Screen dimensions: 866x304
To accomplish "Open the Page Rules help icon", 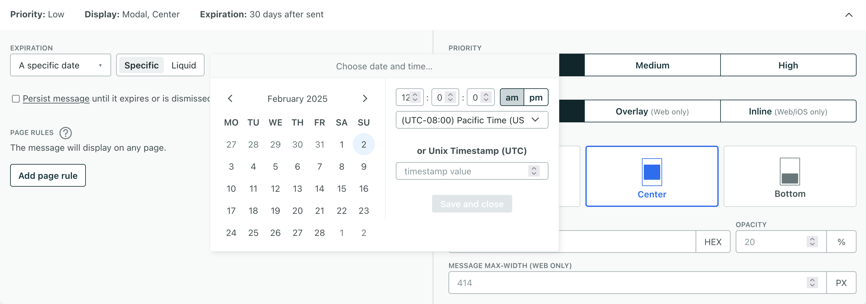I will click(66, 133).
